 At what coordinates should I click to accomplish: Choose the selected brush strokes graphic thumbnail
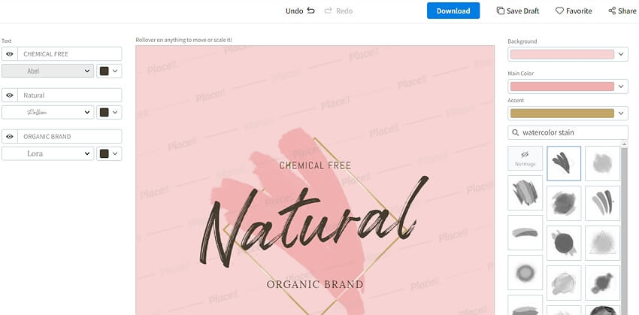(x=564, y=163)
